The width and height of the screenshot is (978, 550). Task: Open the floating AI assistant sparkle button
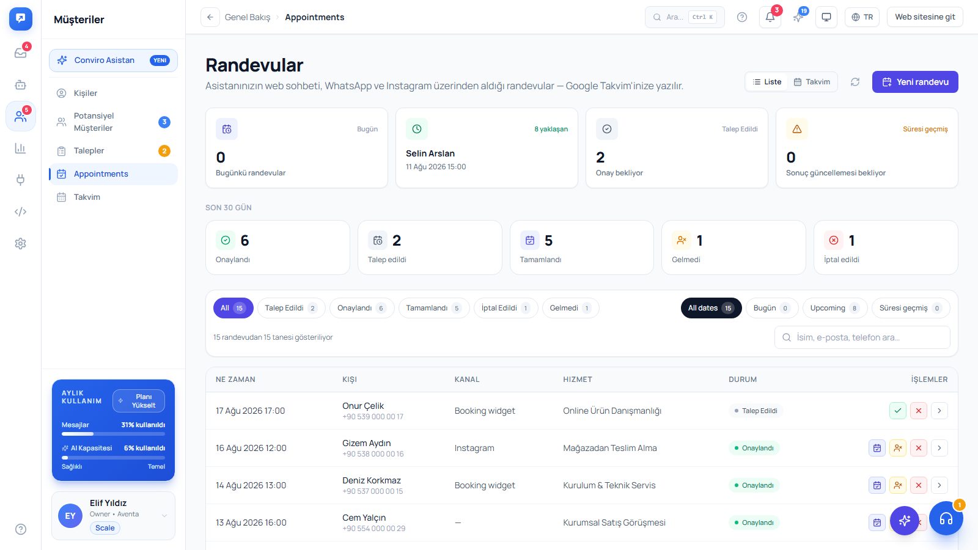coord(905,521)
